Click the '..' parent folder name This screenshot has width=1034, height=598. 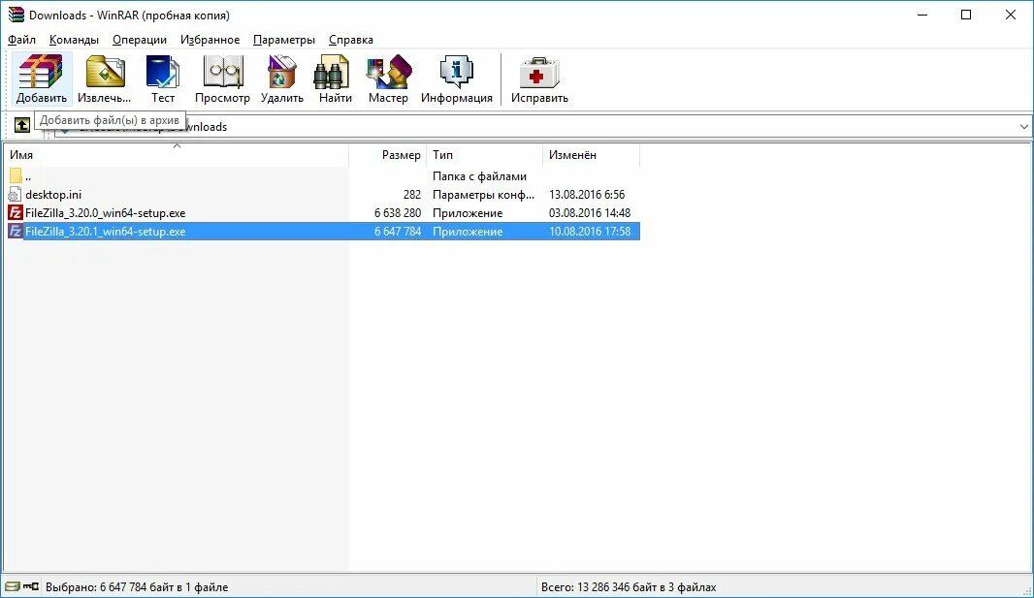28,175
